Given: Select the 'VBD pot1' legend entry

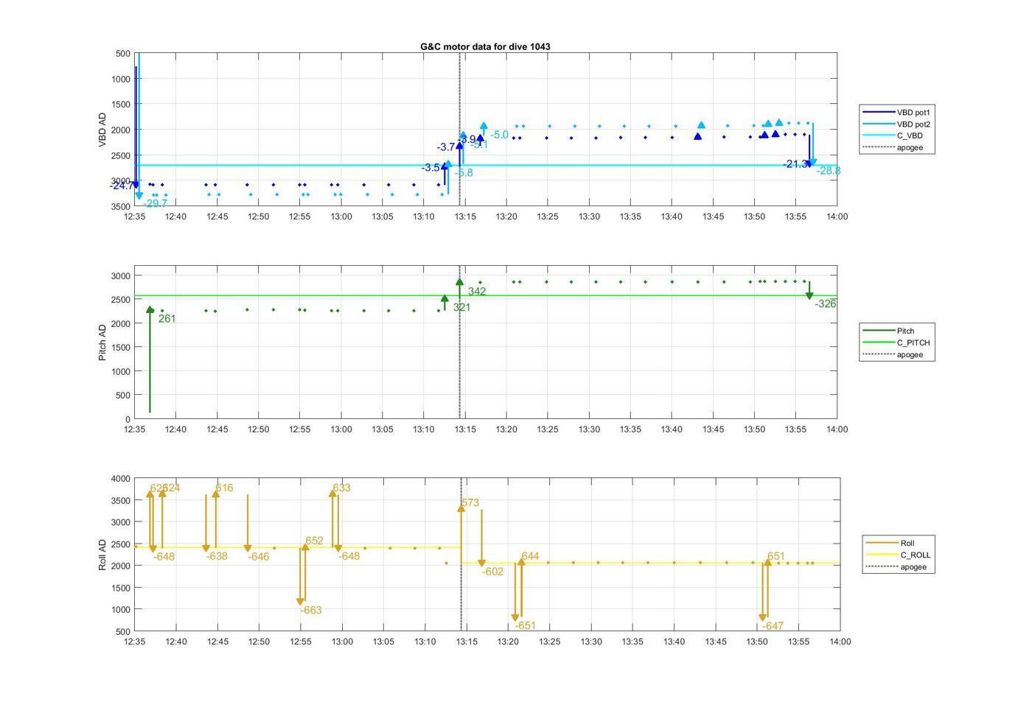Looking at the screenshot, I should [896, 113].
